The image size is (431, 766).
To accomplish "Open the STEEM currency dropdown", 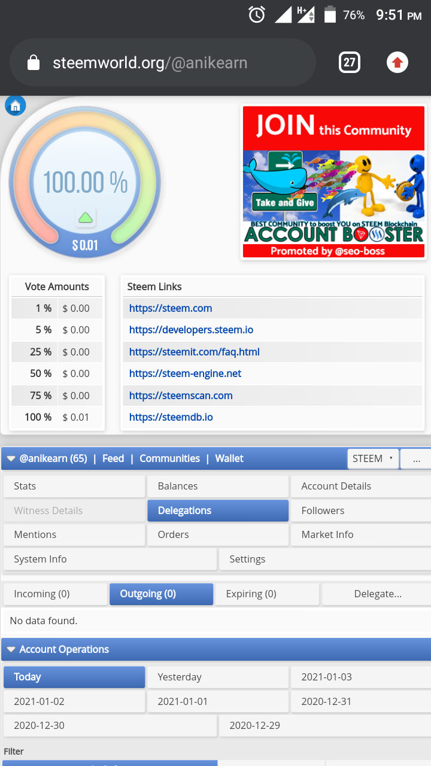I will 373,458.
